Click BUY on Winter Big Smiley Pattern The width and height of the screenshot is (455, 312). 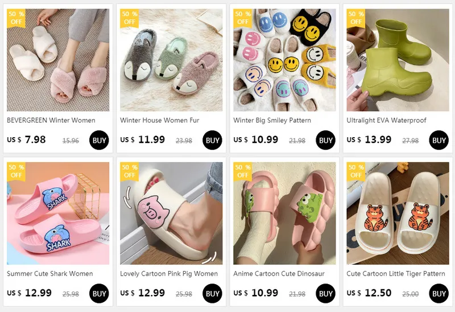(x=325, y=140)
